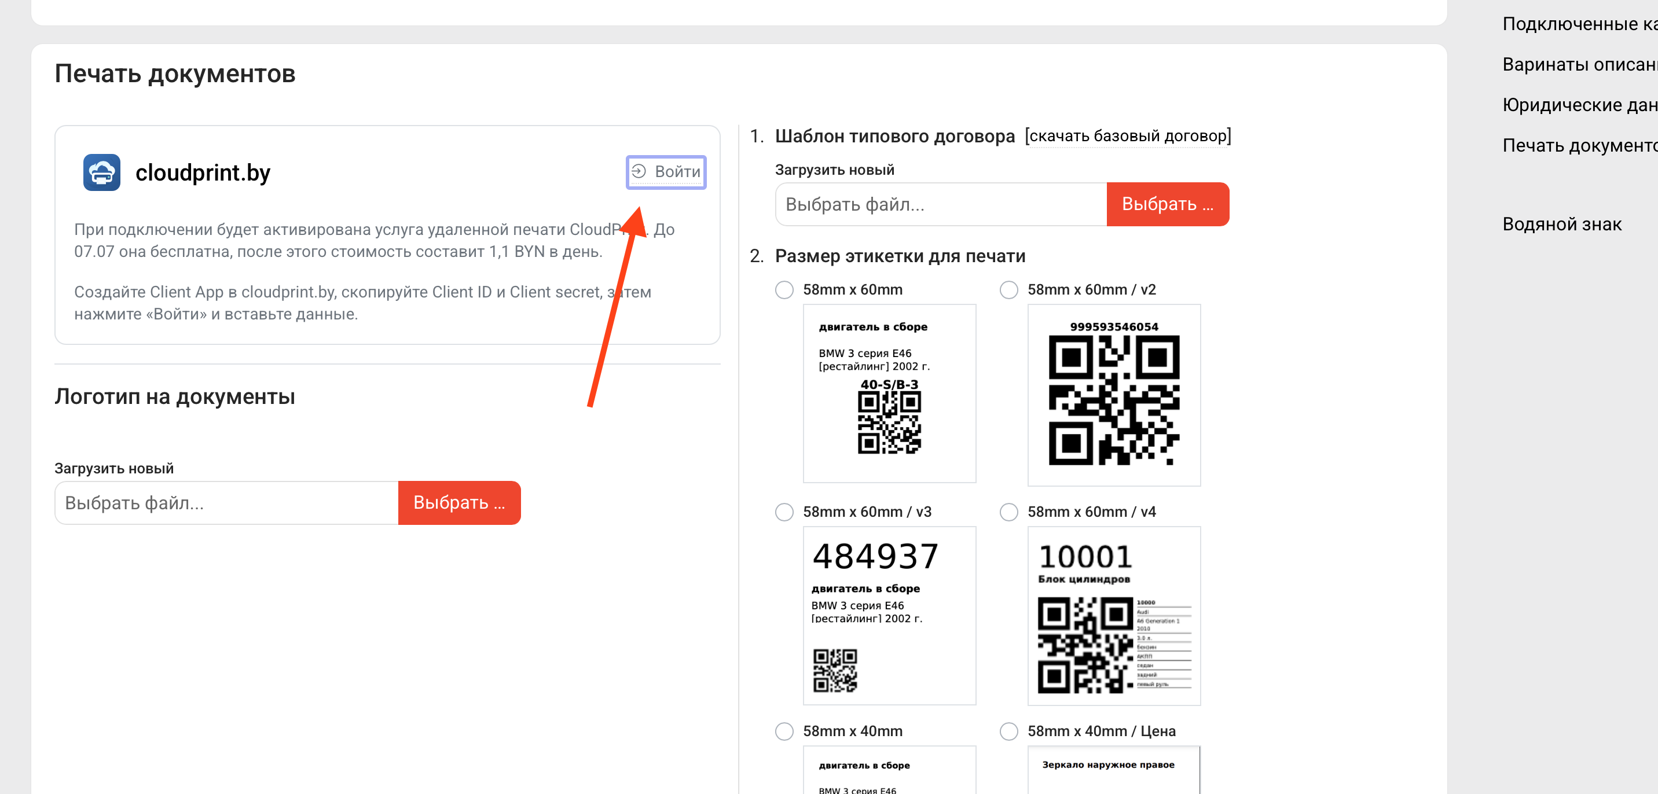The height and width of the screenshot is (794, 1658).
Task: Click the 10001 Блок цилиндров label preview
Action: (x=1113, y=615)
